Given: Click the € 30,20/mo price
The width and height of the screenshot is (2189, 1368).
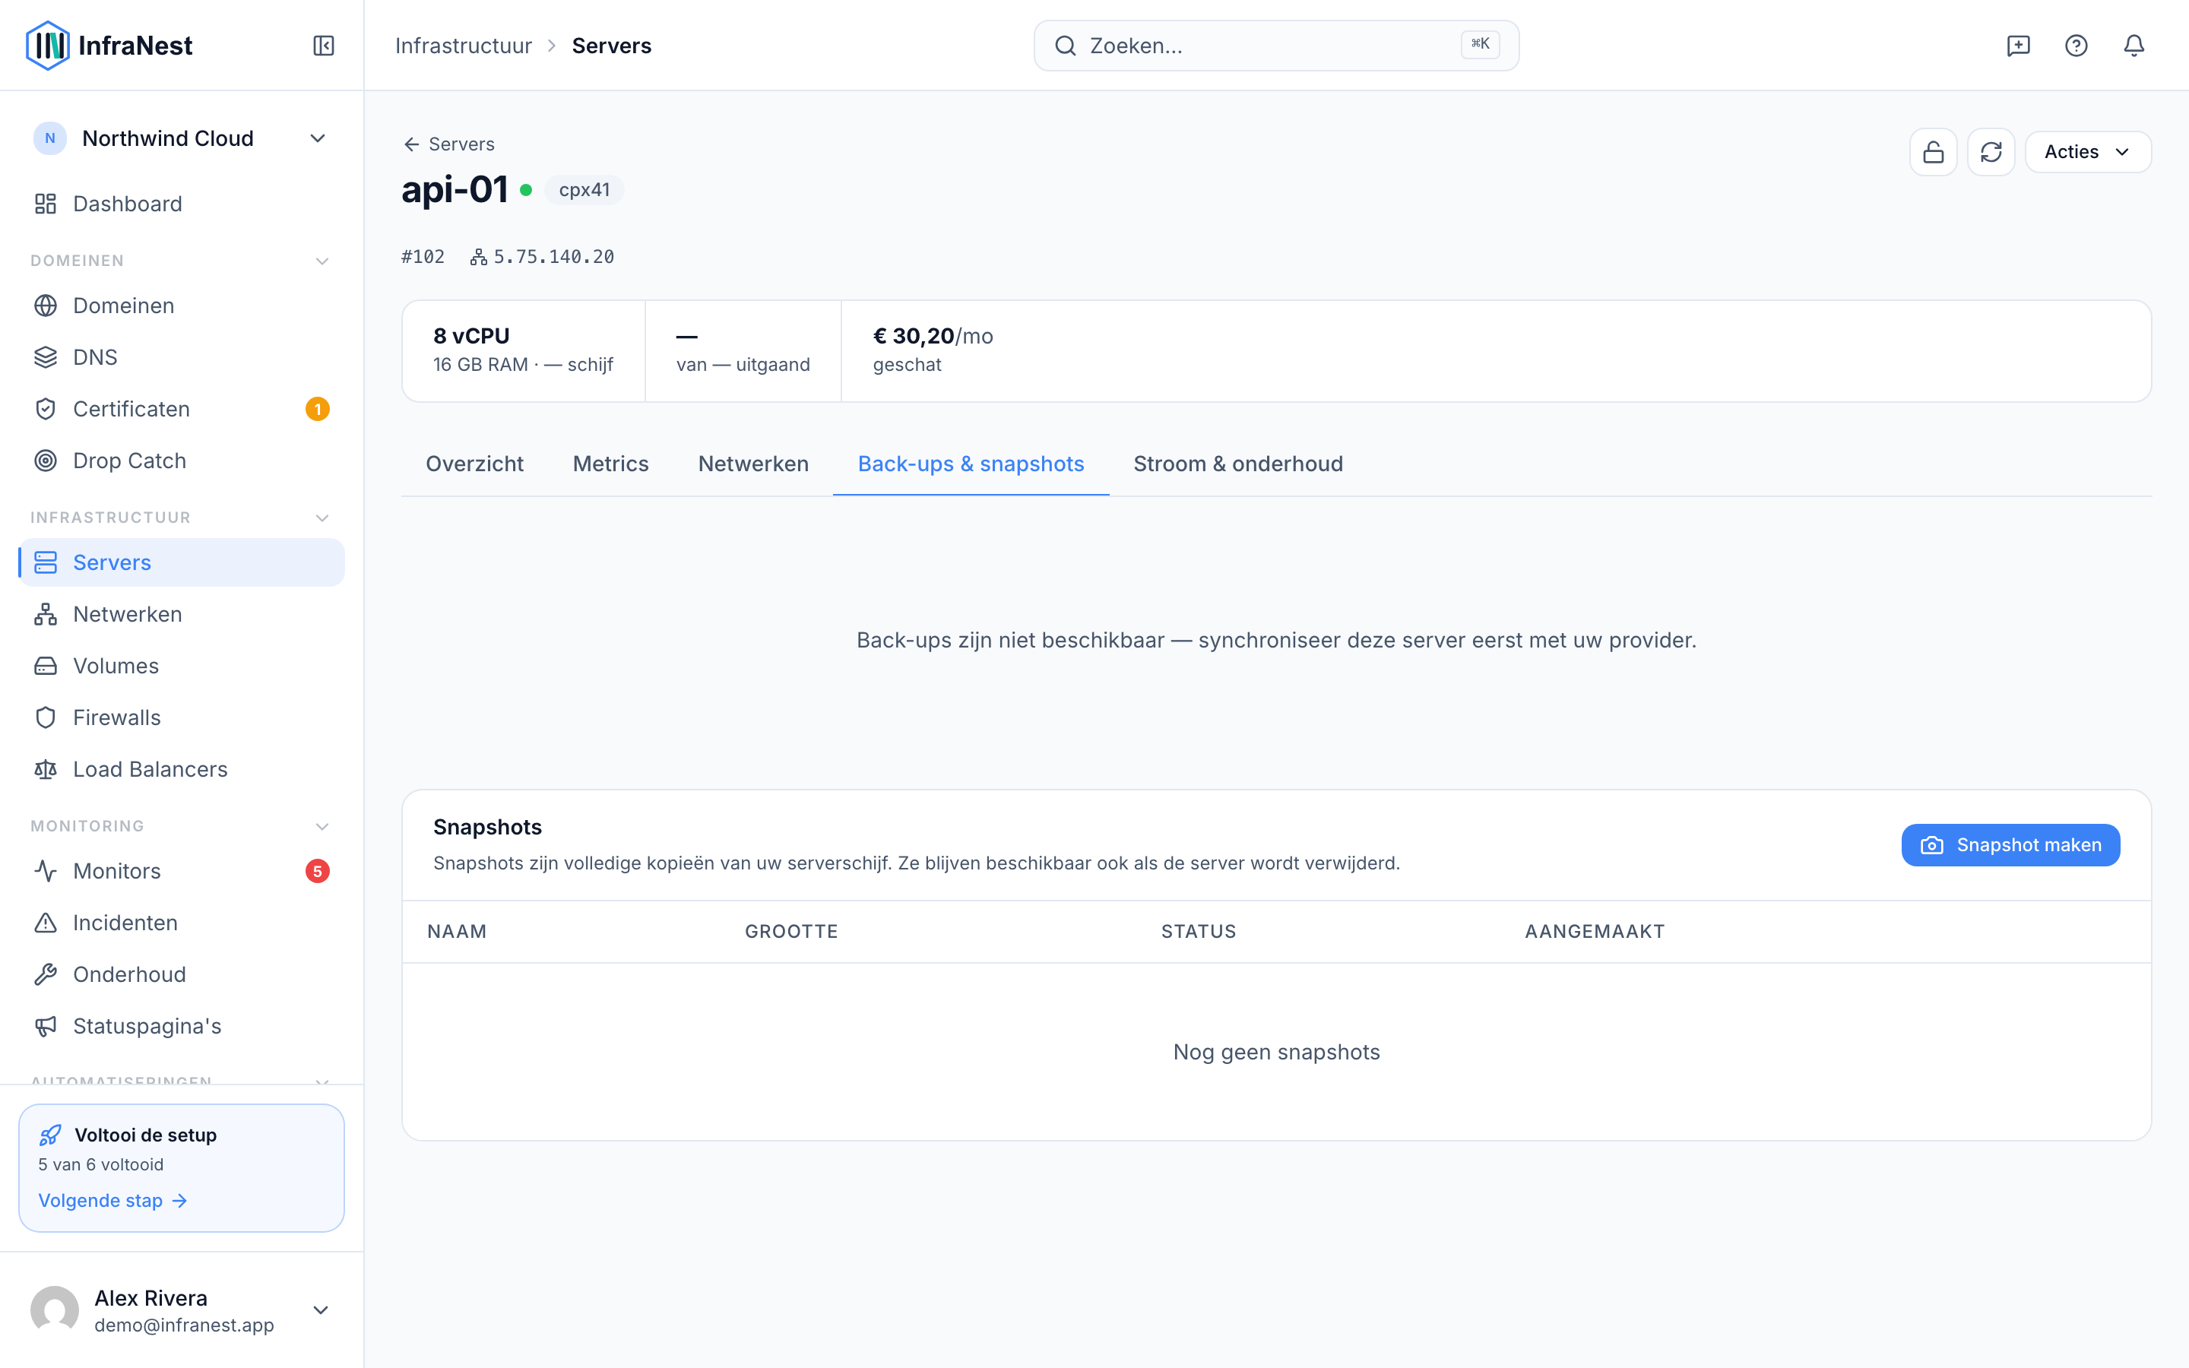Looking at the screenshot, I should click(933, 336).
